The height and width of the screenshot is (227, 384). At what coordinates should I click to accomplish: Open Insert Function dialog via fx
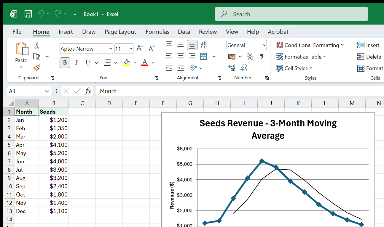88,91
